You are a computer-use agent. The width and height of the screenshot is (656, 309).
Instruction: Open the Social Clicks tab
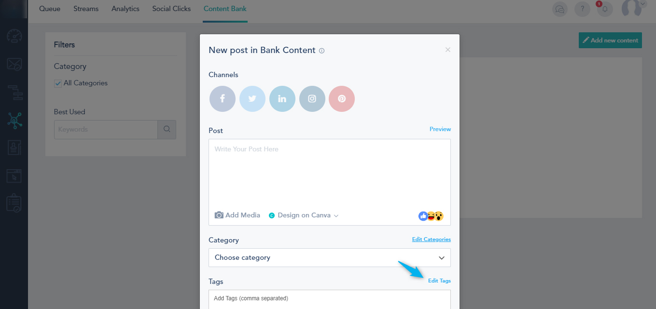tap(171, 9)
